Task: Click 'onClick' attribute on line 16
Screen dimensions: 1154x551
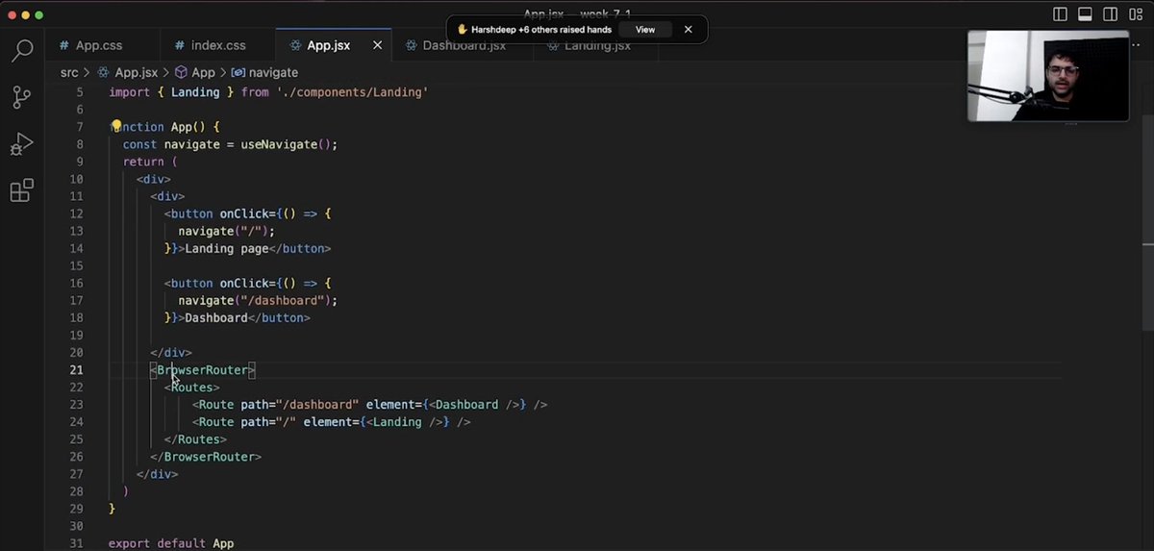Action: click(x=244, y=283)
